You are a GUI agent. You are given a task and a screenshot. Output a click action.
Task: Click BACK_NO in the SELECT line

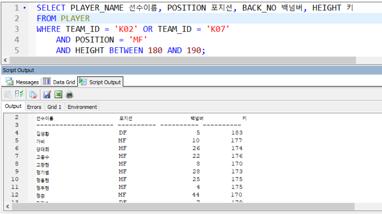pos(259,8)
